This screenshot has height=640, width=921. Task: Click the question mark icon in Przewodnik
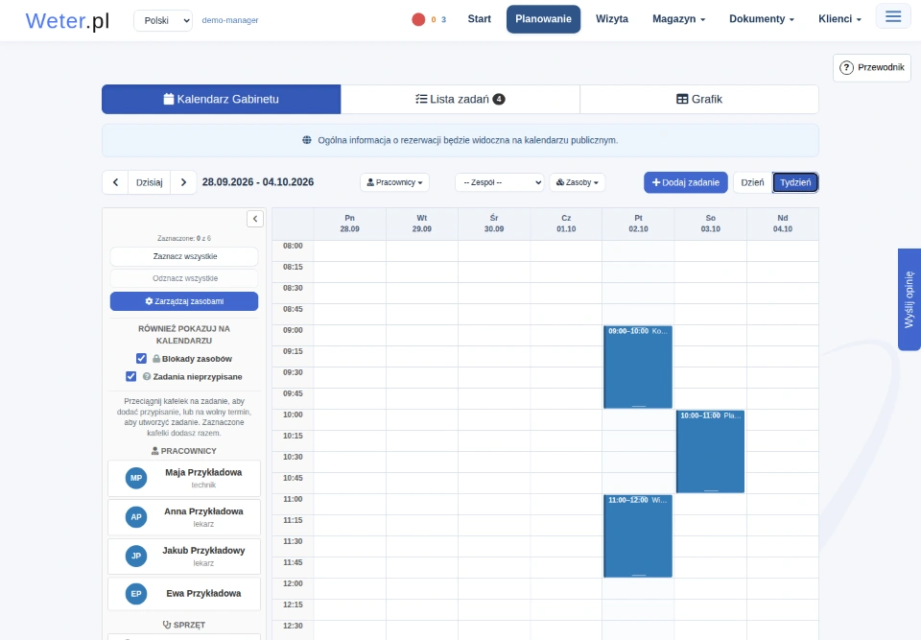pyautogui.click(x=846, y=67)
